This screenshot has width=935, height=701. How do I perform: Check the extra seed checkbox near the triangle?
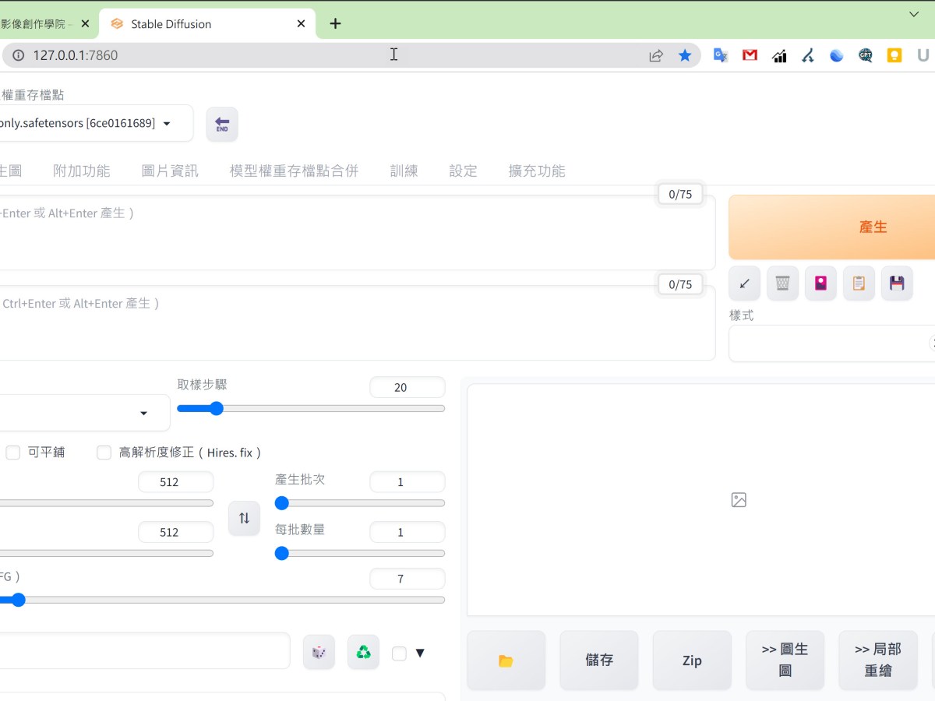(399, 653)
